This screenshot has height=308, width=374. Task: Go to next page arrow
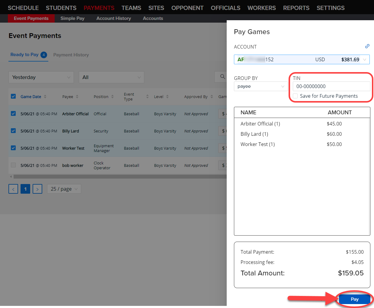click(x=37, y=189)
